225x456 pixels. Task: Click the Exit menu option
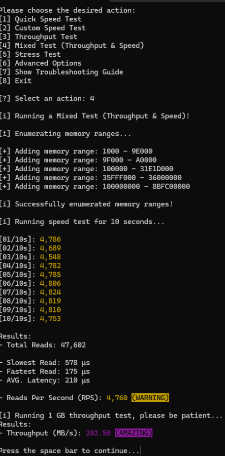[x=16, y=80]
